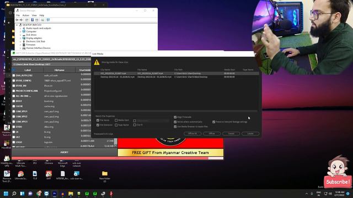The height and width of the screenshot is (198, 353).
Task: Check the LOGO partition in OFP Extractor
Action: click(14, 142)
